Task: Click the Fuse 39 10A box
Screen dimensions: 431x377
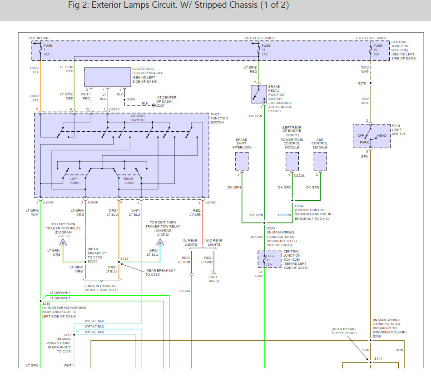Action: click(269, 259)
